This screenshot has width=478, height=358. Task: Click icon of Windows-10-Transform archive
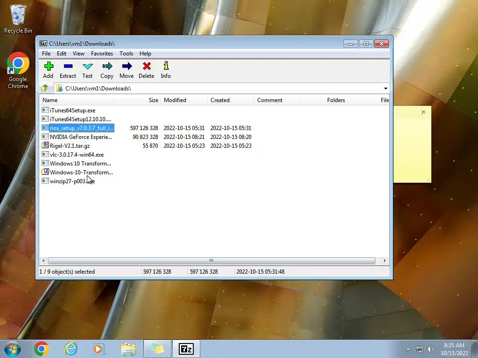tap(45, 172)
